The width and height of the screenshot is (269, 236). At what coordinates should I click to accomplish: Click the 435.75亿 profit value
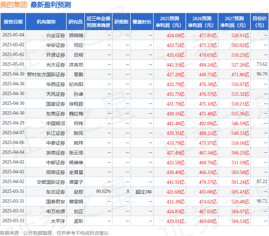(x=176, y=94)
